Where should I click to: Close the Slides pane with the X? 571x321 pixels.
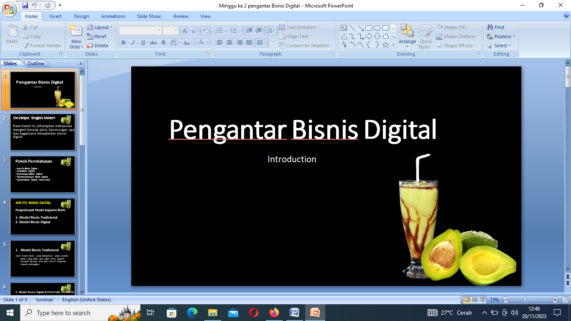pos(81,64)
